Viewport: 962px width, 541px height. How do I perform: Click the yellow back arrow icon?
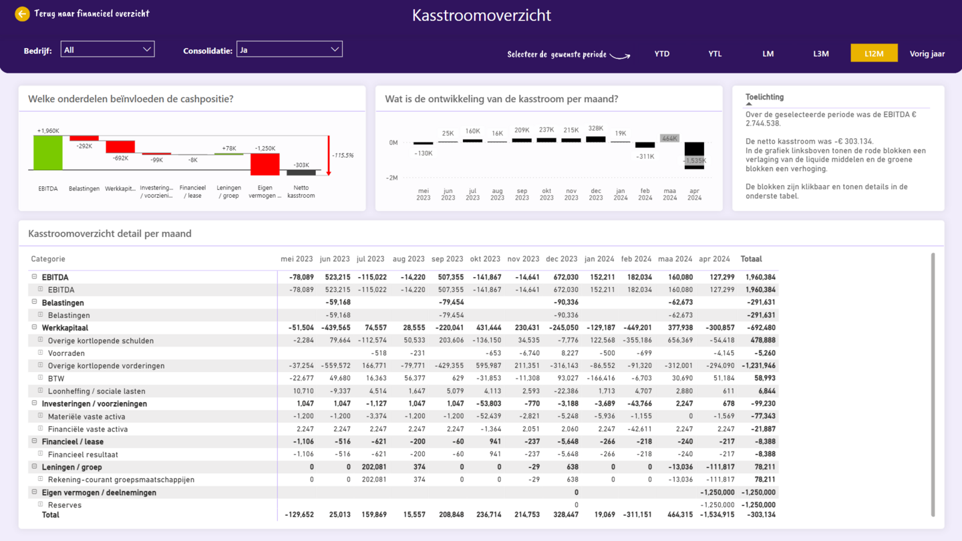pyautogui.click(x=22, y=14)
